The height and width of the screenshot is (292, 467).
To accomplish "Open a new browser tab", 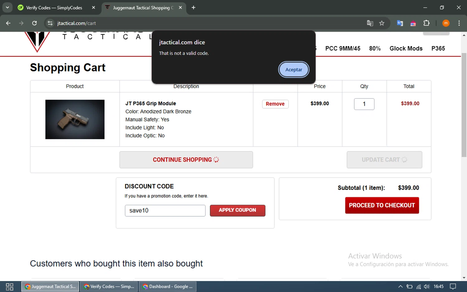I will tap(193, 7).
